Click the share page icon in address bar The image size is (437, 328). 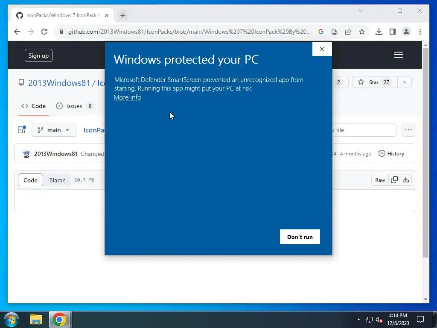pyautogui.click(x=348, y=32)
